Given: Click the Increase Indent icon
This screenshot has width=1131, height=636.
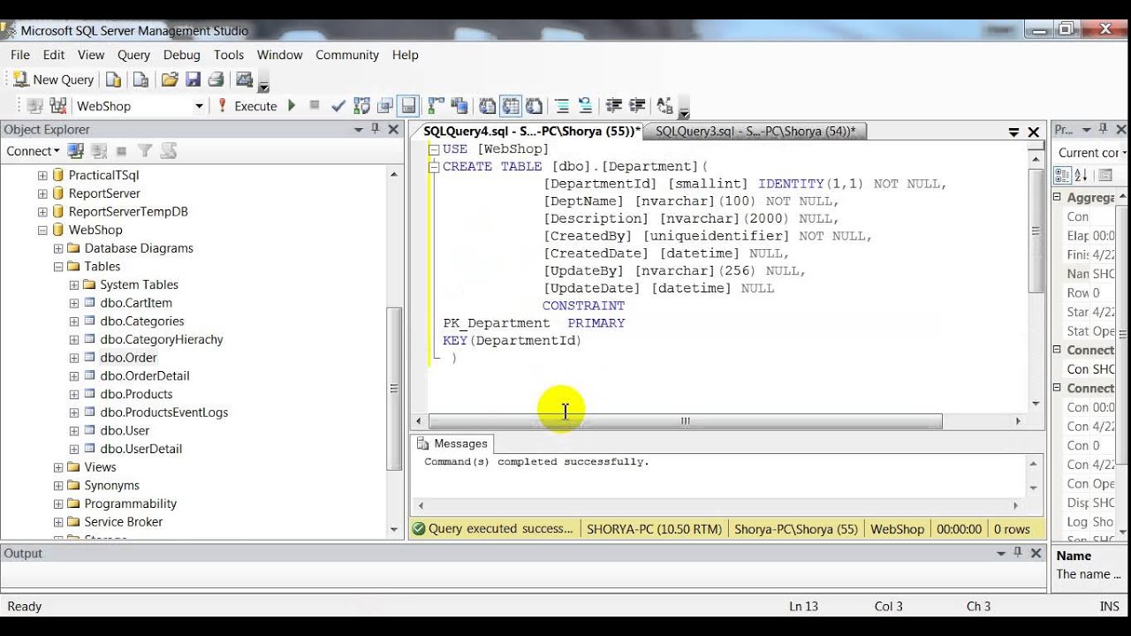Looking at the screenshot, I should click(637, 106).
